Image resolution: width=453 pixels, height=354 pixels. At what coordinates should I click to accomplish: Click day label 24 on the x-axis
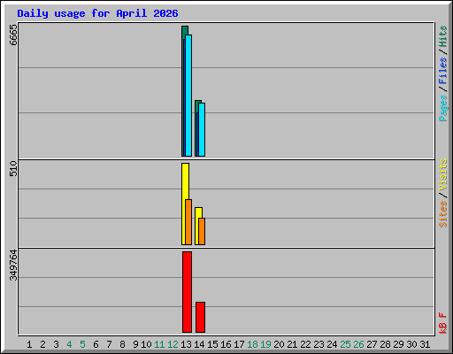coord(332,344)
